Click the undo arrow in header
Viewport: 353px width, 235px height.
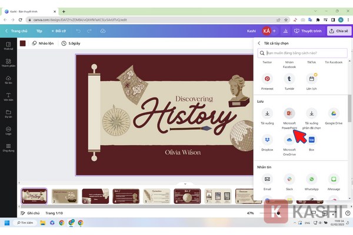[78, 31]
